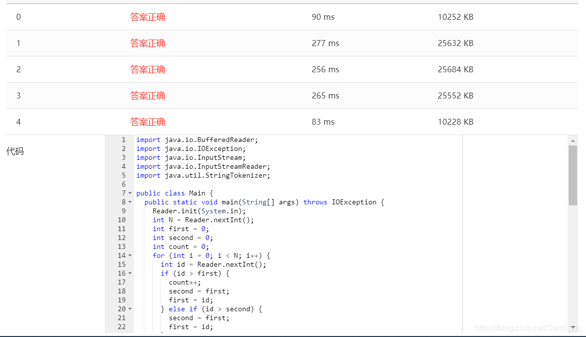Click the else if (id > second) line

point(211,309)
